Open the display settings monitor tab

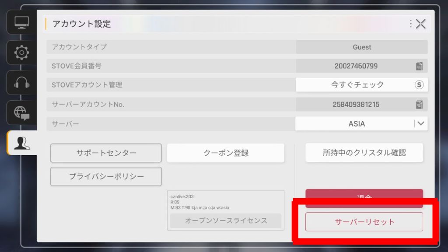click(x=21, y=22)
